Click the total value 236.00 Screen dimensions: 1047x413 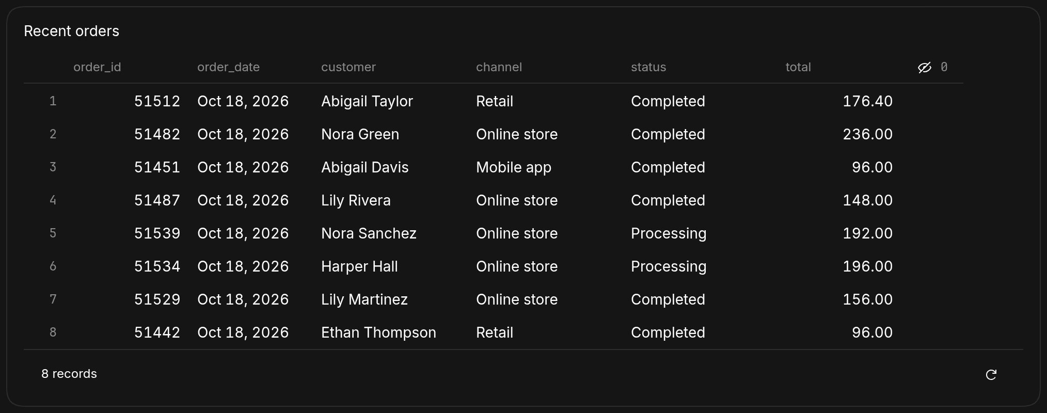pyautogui.click(x=867, y=134)
